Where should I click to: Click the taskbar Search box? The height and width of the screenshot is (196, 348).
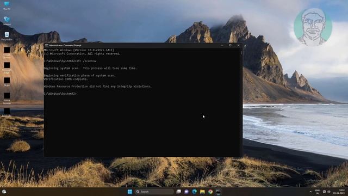pos(154,192)
